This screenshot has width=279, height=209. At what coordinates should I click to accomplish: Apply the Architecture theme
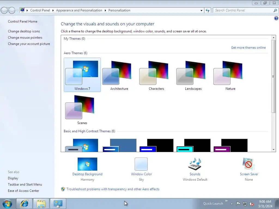tap(119, 75)
